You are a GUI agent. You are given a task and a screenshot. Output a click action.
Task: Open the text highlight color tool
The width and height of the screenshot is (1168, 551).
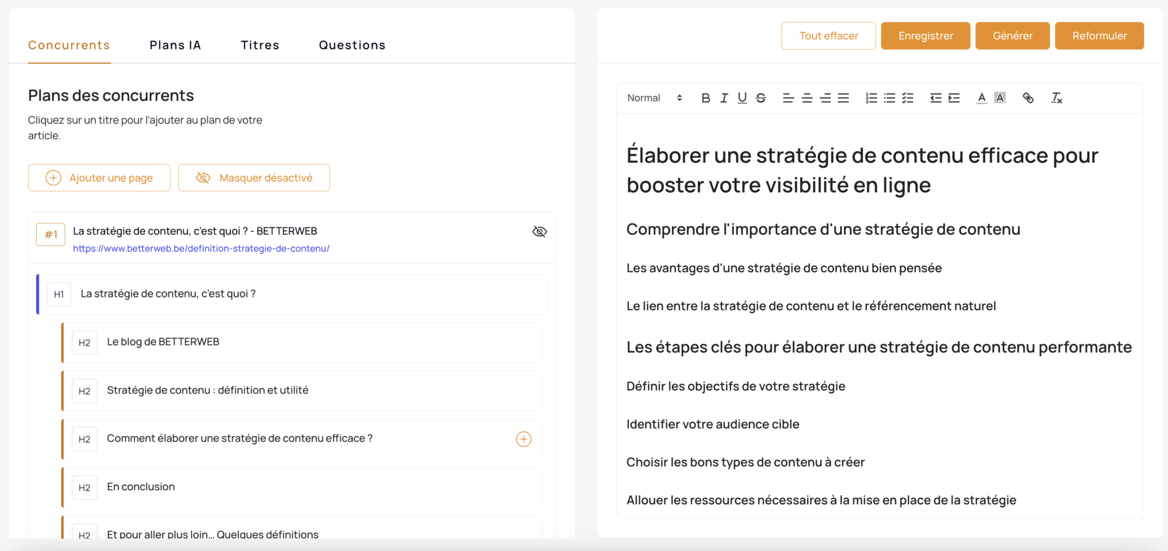(x=1000, y=97)
